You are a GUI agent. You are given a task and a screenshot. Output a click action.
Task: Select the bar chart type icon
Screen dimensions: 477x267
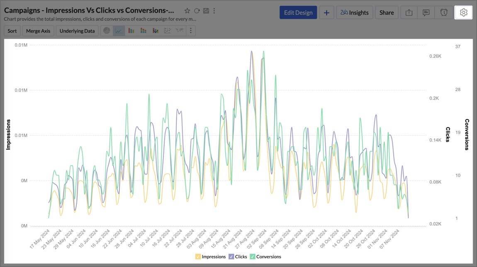(x=131, y=31)
